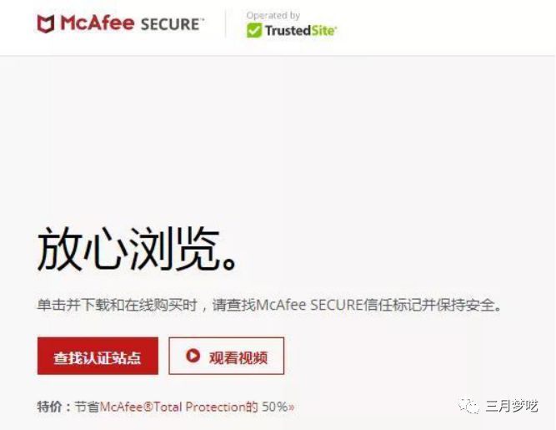
Task: Click the 'Operated by' label
Action: (273, 16)
